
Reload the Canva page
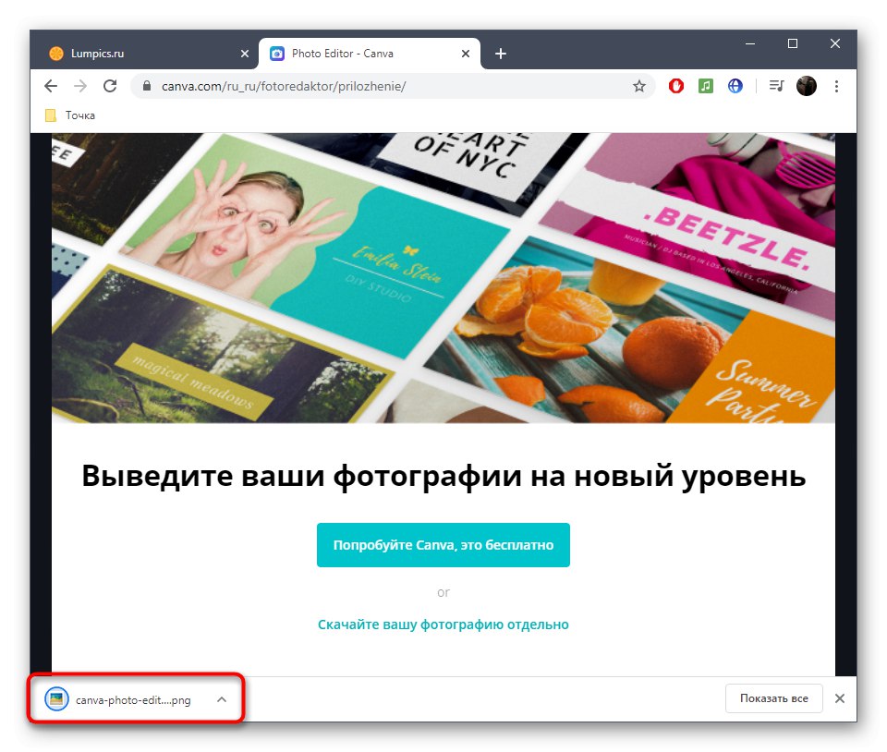pyautogui.click(x=111, y=86)
